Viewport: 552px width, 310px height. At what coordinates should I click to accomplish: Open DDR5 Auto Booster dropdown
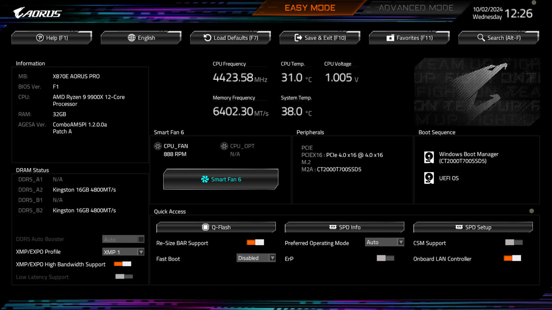(123, 239)
